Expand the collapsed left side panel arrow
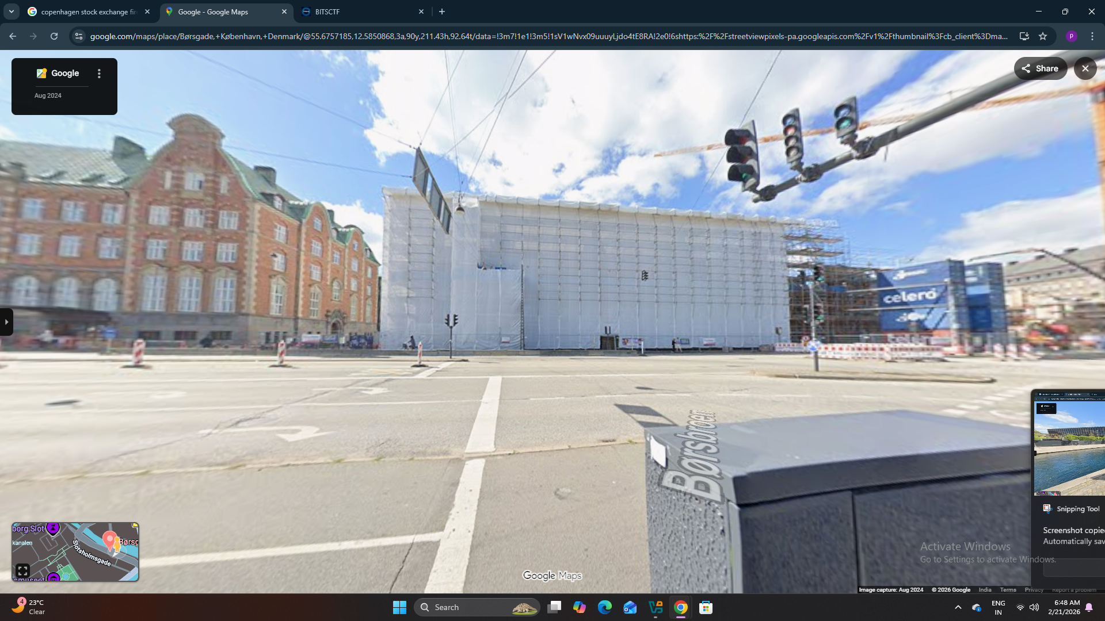Image resolution: width=1105 pixels, height=621 pixels. tap(6, 322)
